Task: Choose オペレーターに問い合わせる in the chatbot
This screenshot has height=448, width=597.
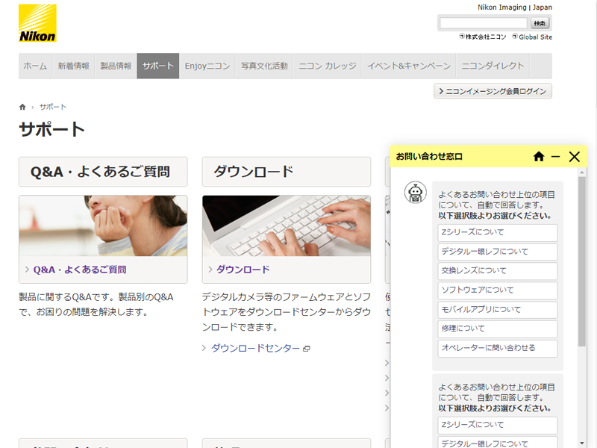Action: pyautogui.click(x=497, y=348)
